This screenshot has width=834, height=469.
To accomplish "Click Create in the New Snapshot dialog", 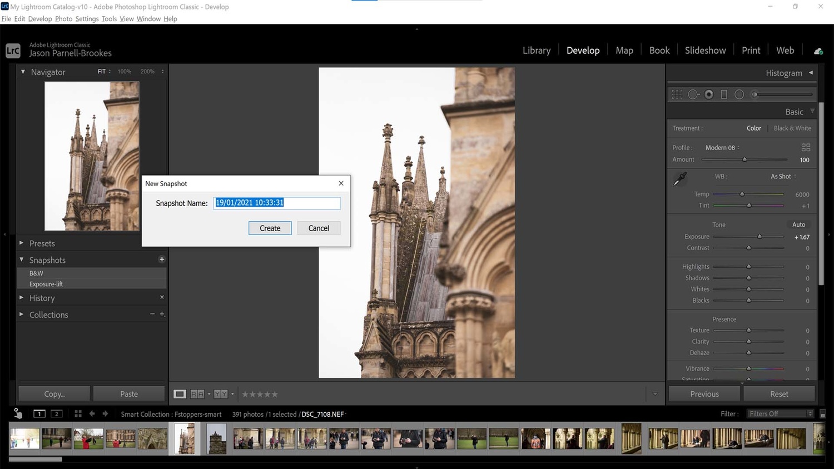I will click(270, 228).
